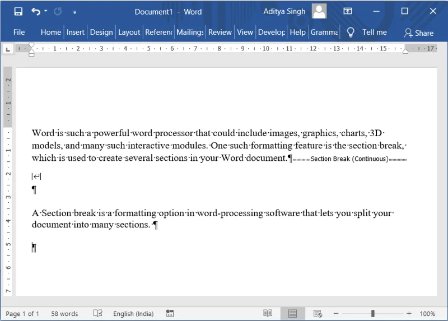Click the first line indent marker on ruler
This screenshot has height=321, width=448.
[31, 45]
